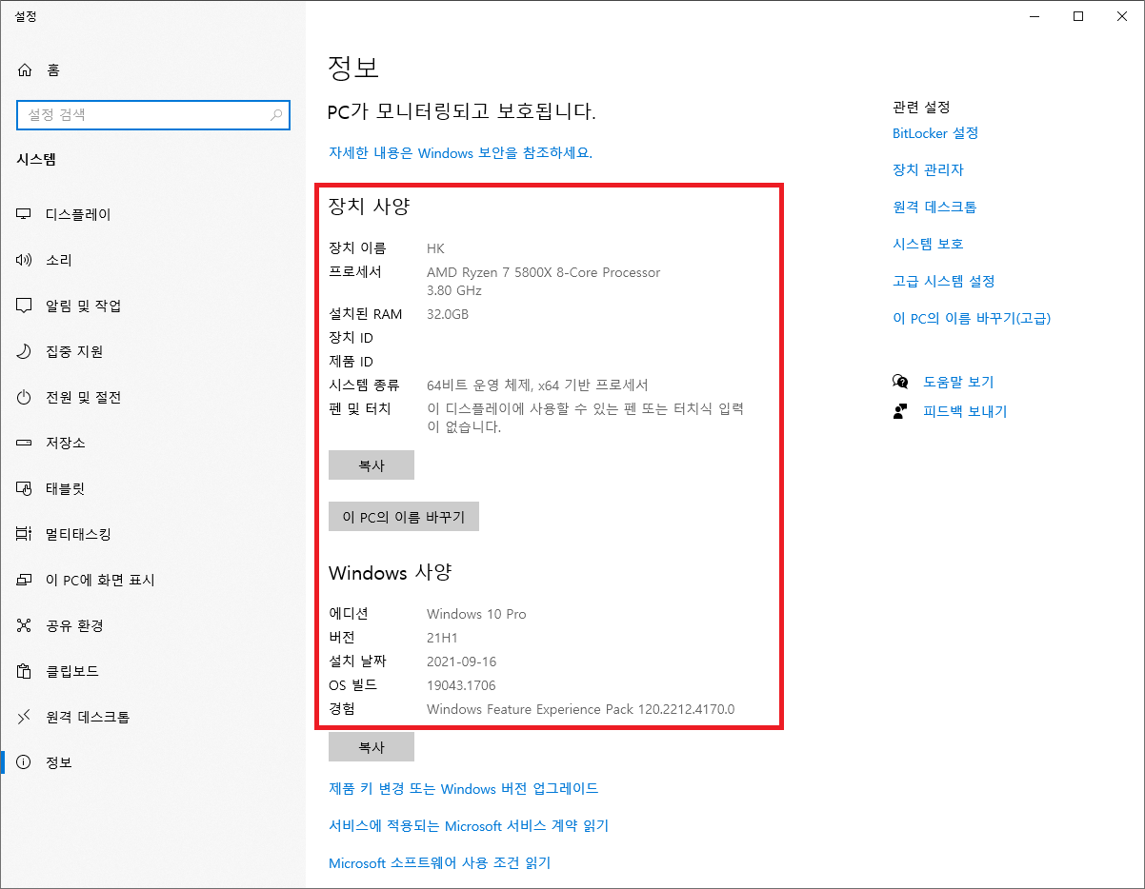Screen dimensions: 1145x889
Task: Open 원격 데스크톱 related settings link
Action: [934, 207]
